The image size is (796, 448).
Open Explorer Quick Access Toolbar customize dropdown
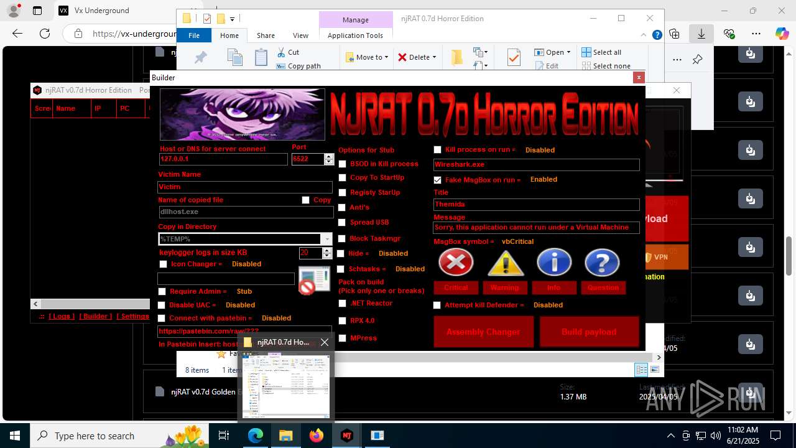point(232,19)
